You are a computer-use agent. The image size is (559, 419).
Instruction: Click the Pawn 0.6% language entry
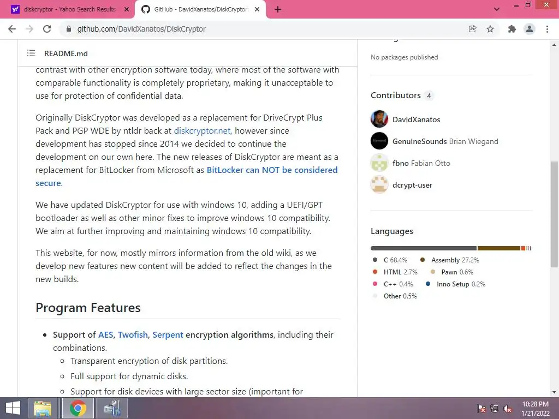451,272
